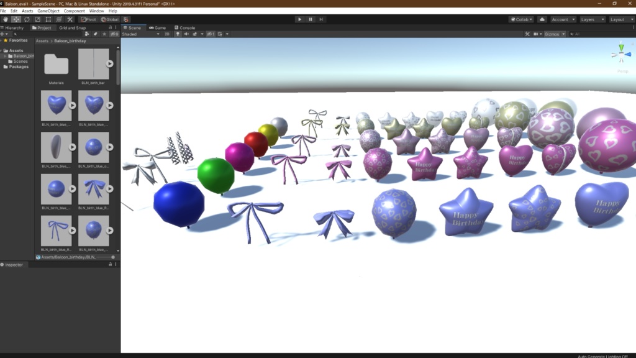Open the cloud Services icon
This screenshot has height=358, width=636.
point(542,19)
